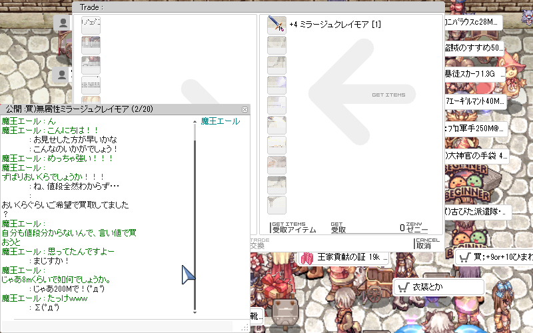The width and height of the screenshot is (533, 333).
Task: Select the +4 Mirage Claymore sword icon
Action: tap(276, 25)
